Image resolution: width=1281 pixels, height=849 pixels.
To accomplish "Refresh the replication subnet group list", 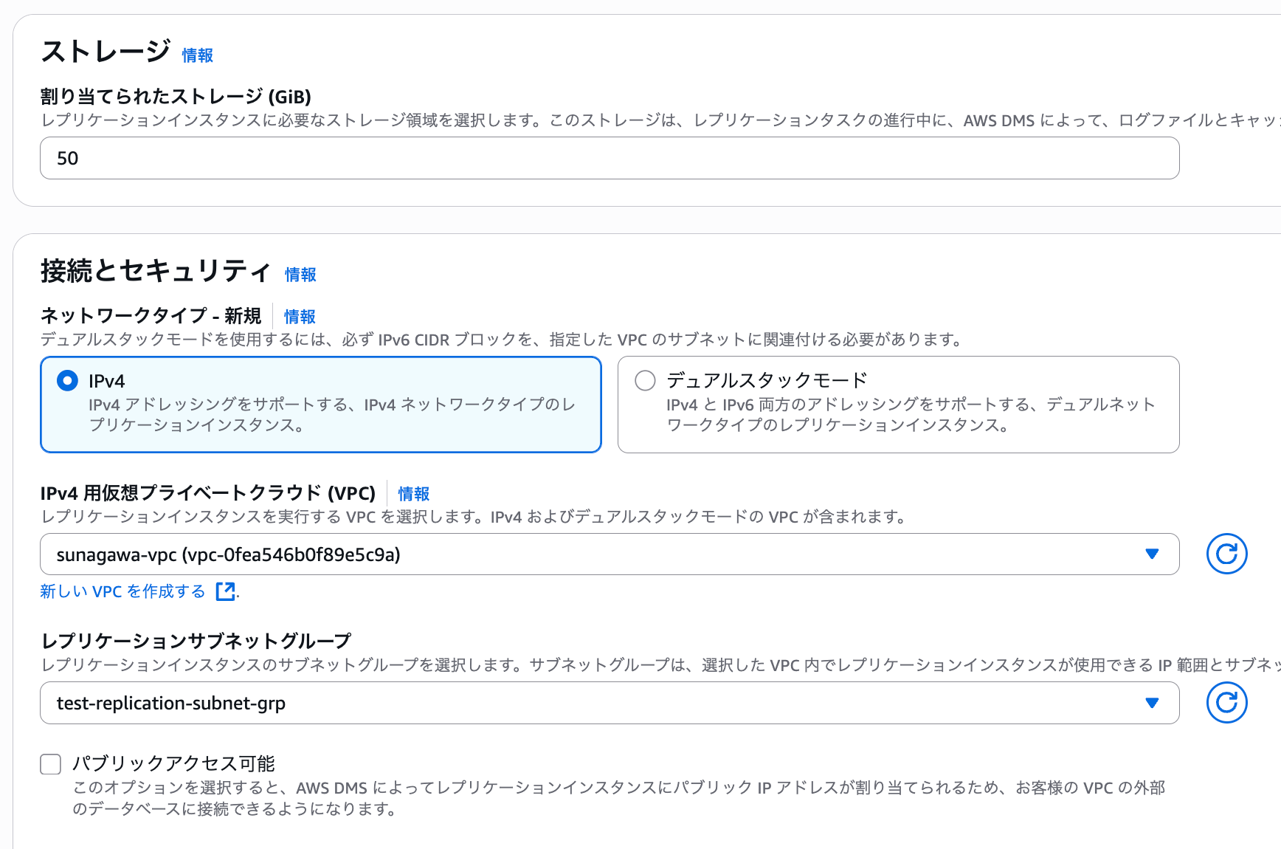I will (1226, 702).
